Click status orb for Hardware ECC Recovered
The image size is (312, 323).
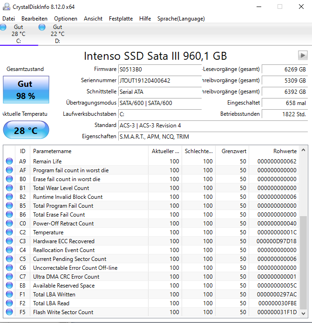[9, 241]
